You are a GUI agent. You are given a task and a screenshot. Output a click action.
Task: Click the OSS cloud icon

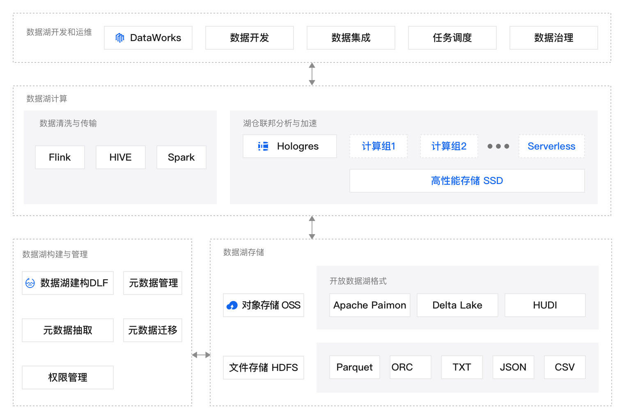click(232, 305)
